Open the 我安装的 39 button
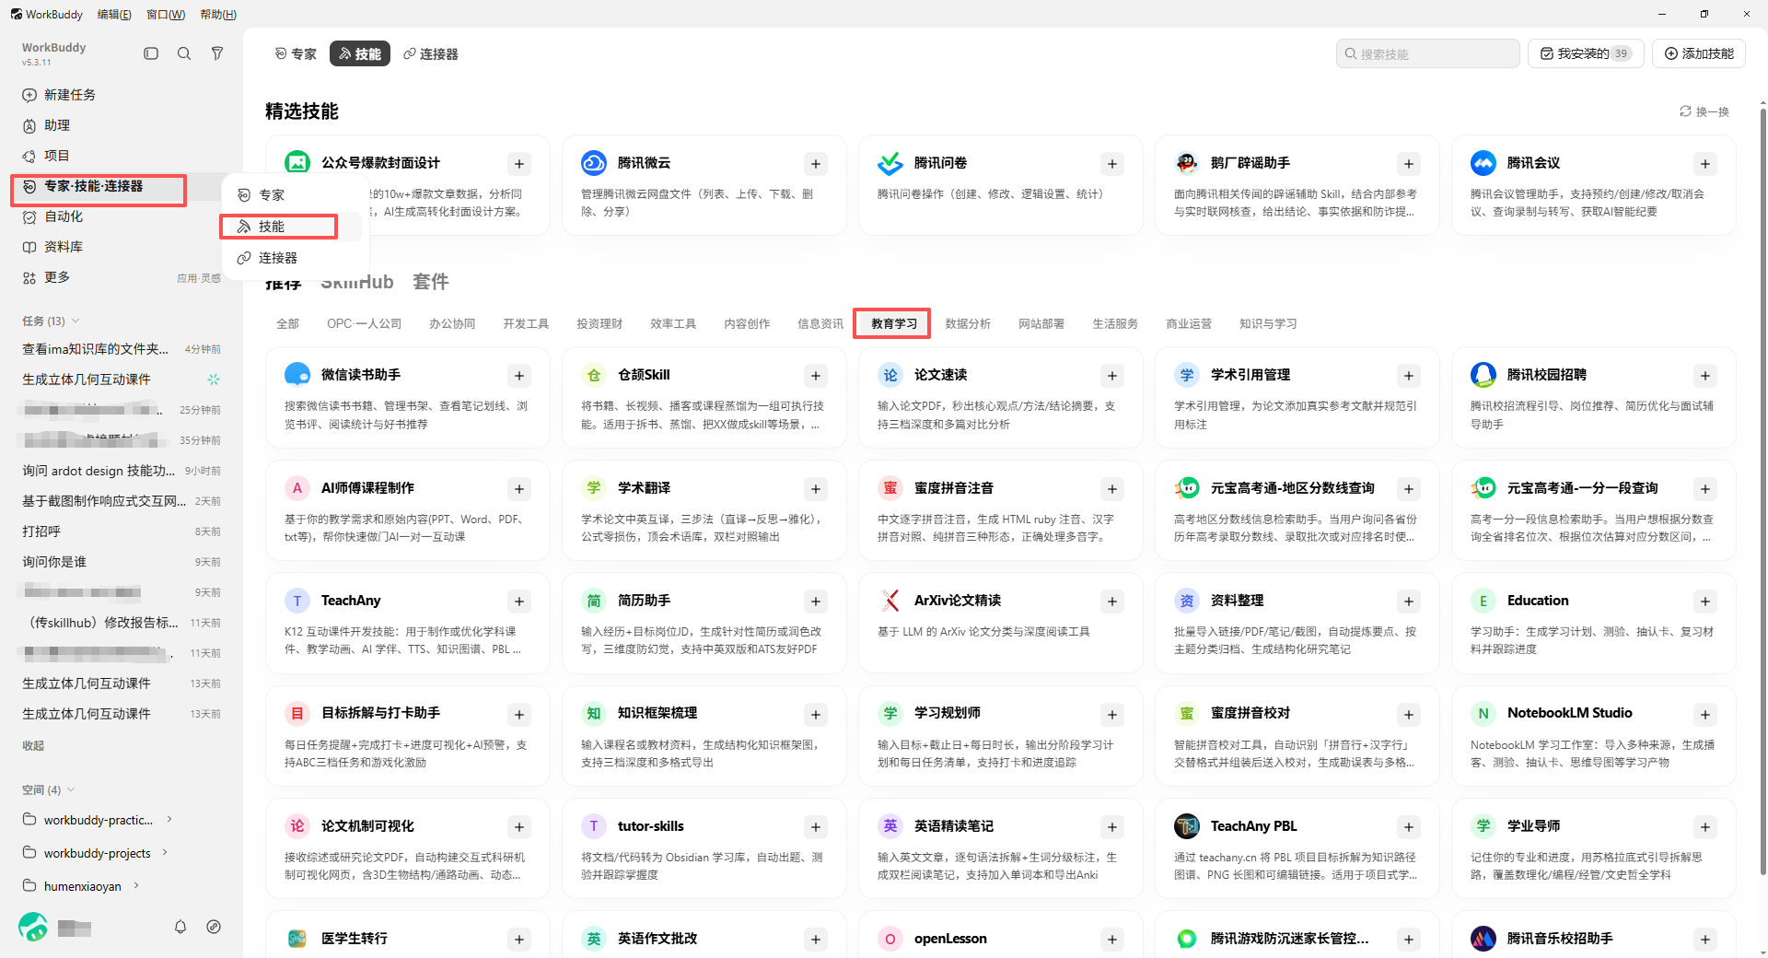Image resolution: width=1768 pixels, height=958 pixels. [x=1586, y=53]
